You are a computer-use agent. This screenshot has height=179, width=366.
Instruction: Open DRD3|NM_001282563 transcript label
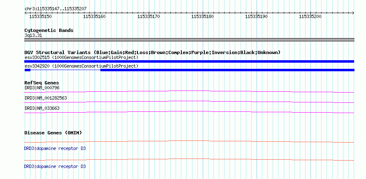pos(46,98)
